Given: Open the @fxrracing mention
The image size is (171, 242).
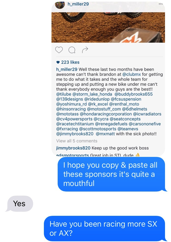Looking at the screenshot, I should tap(67, 129).
